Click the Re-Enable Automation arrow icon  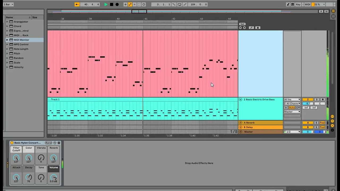tap(135, 5)
